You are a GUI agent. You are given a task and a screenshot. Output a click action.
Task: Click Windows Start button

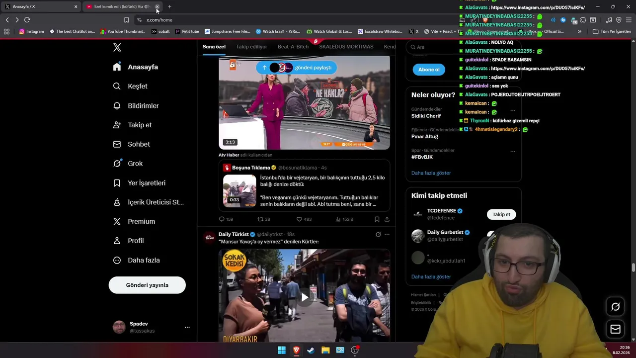(x=282, y=350)
